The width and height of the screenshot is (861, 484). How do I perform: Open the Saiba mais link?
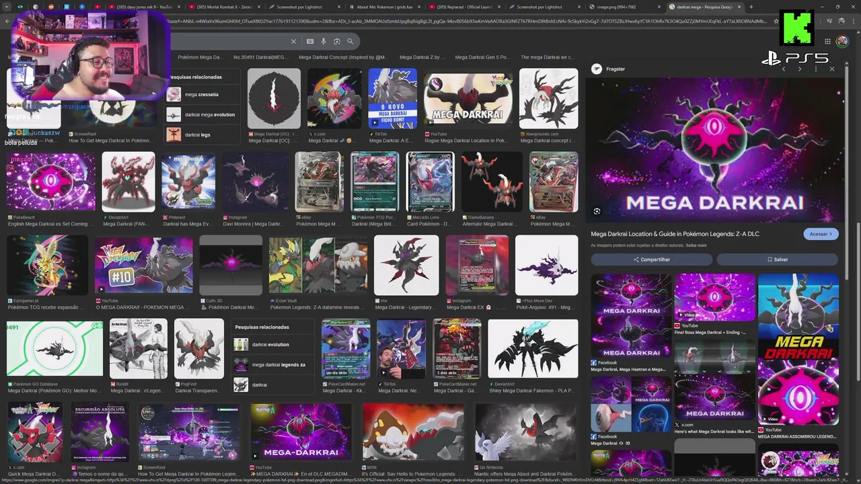[x=696, y=245]
